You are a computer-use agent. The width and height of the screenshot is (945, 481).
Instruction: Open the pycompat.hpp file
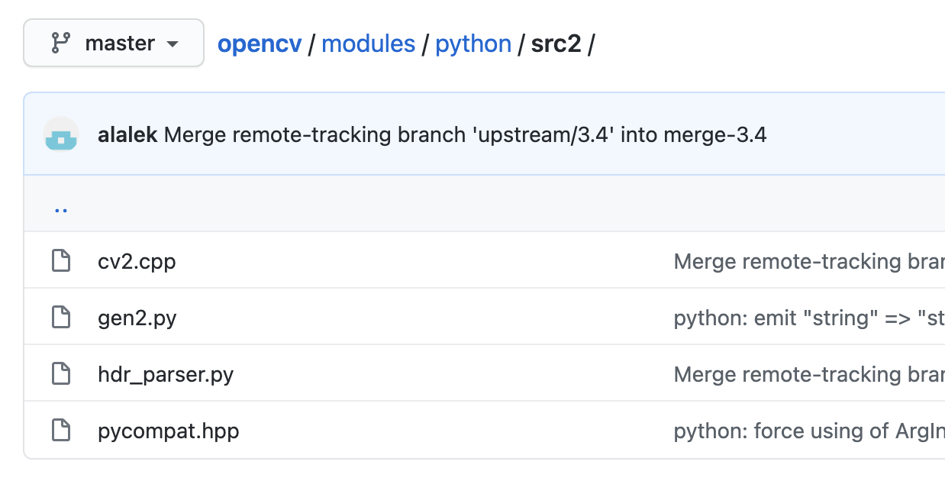pyautogui.click(x=169, y=431)
